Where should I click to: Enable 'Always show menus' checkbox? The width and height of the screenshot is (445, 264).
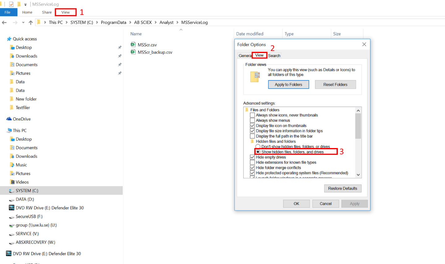coord(252,120)
